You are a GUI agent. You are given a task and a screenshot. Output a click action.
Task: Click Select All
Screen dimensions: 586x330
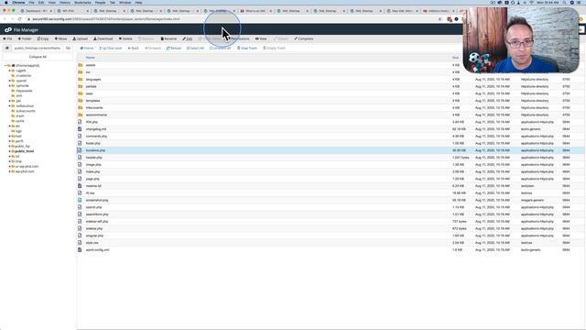point(195,49)
